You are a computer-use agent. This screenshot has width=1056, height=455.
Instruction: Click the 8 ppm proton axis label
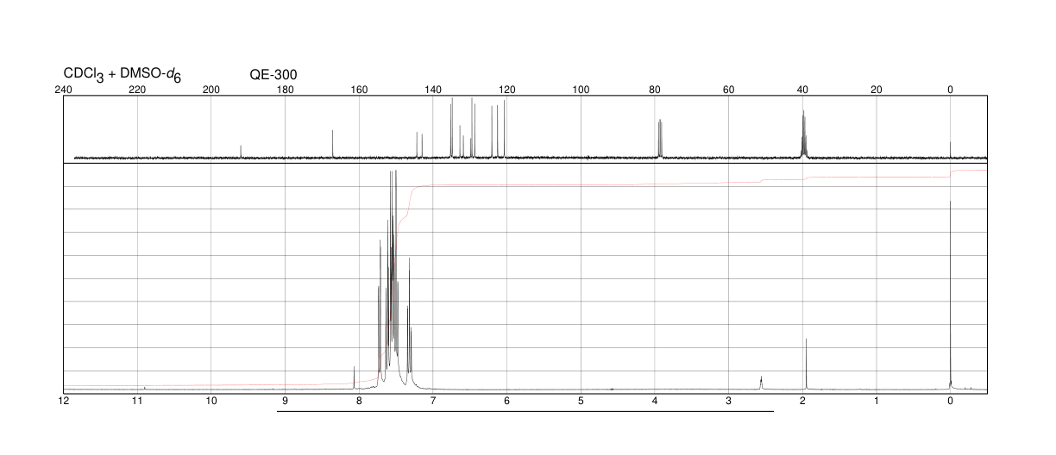(x=360, y=401)
